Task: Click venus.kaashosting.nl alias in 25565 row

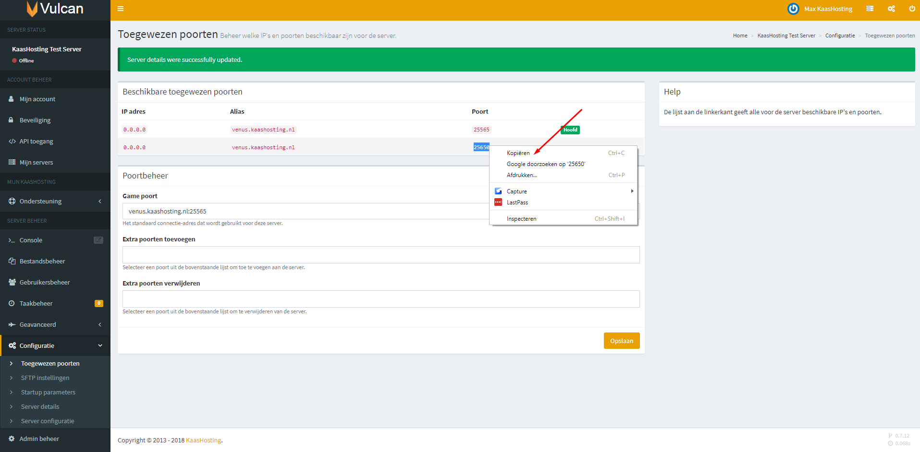Action: pos(263,130)
